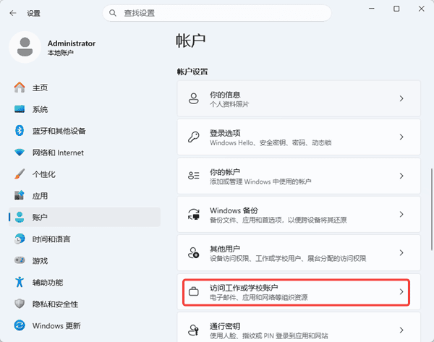Maximize the settings window
This screenshot has height=342, width=434.
click(396, 9)
